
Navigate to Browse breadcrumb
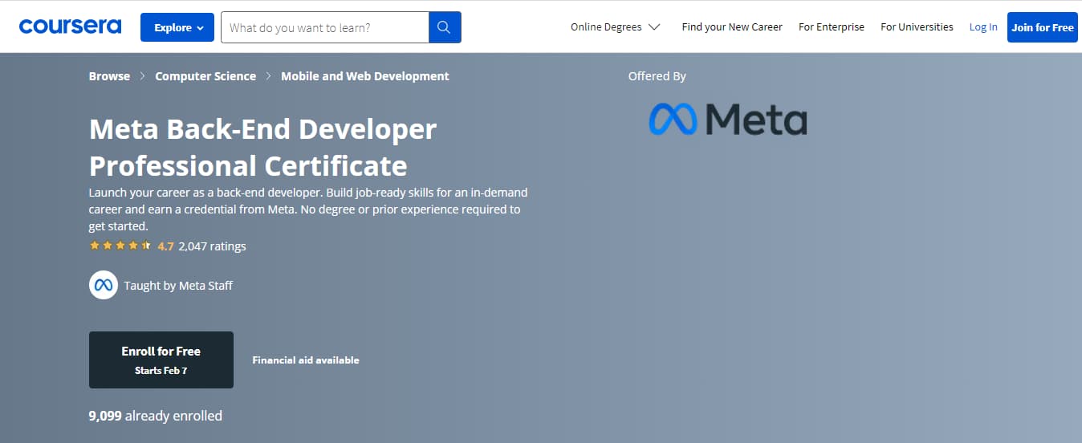[x=109, y=76]
